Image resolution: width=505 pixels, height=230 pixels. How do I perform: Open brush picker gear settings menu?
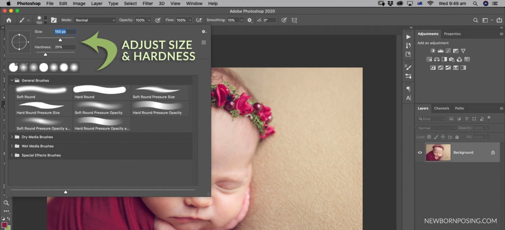click(x=204, y=32)
